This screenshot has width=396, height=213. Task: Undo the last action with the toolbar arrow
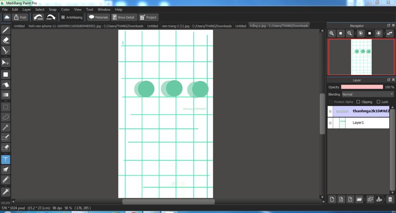click(38, 17)
